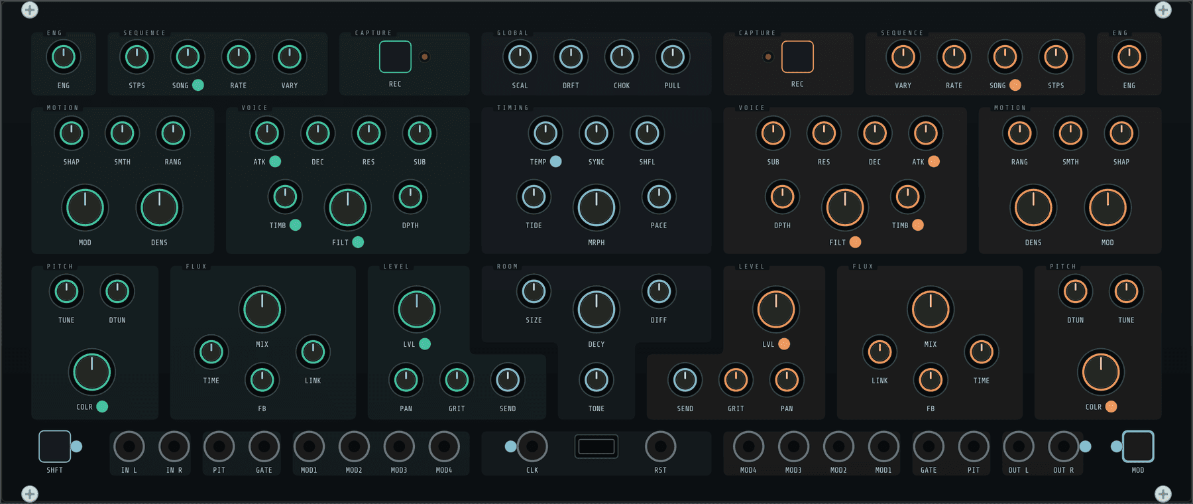
Task: Click the teal STPS sequence knob
Action: click(x=137, y=57)
